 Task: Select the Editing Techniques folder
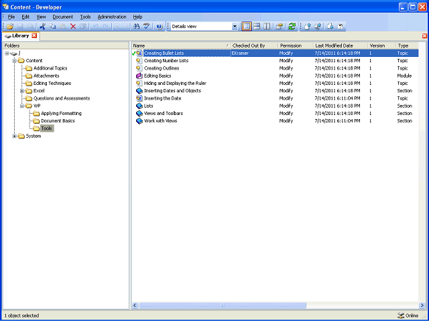(x=52, y=83)
